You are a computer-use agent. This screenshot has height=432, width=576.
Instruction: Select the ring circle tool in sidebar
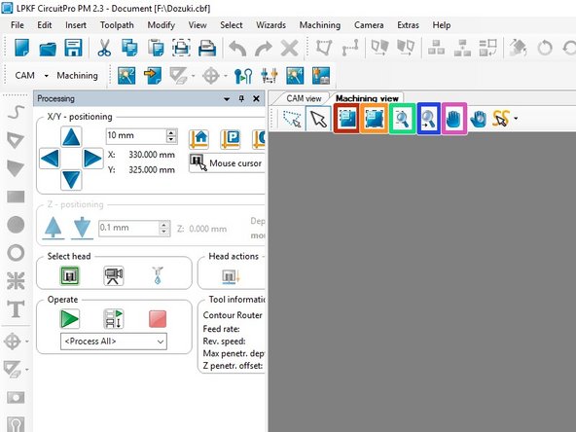[x=16, y=253]
